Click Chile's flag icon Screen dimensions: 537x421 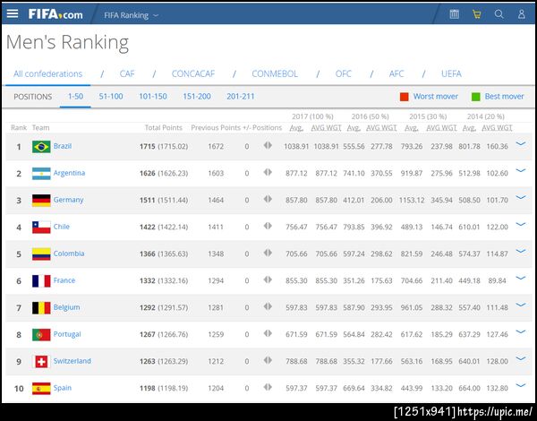pos(41,227)
